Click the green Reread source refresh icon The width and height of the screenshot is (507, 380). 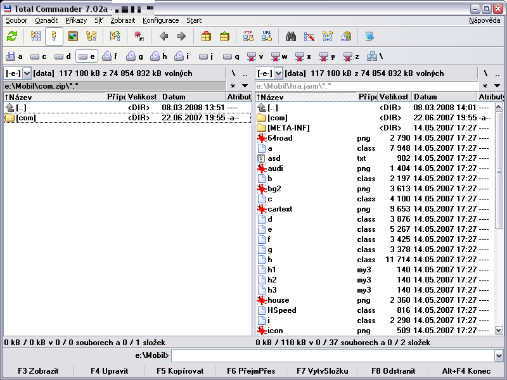[12, 36]
